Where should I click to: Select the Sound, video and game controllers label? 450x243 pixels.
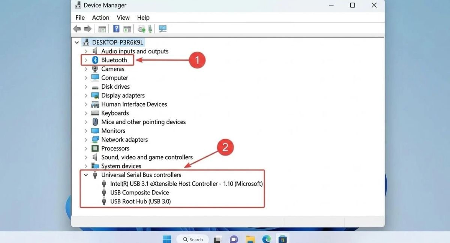(x=147, y=157)
